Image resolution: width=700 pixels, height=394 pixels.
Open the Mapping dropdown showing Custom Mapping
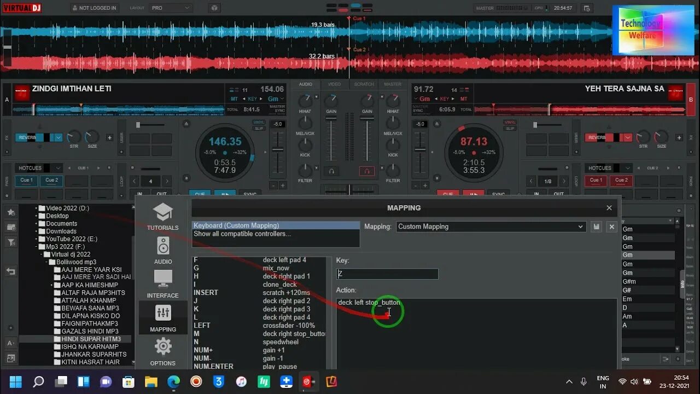click(x=491, y=227)
